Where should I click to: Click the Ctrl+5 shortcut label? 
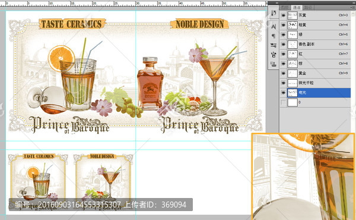tap(344, 34)
